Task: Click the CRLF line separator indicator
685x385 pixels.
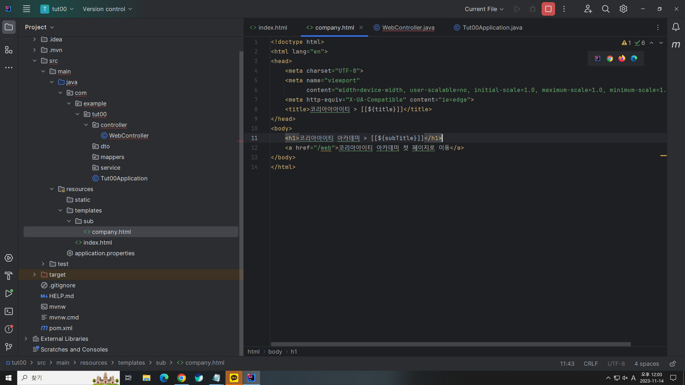Action: (x=590, y=364)
